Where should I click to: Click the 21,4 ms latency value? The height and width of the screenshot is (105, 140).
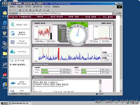coord(107,55)
